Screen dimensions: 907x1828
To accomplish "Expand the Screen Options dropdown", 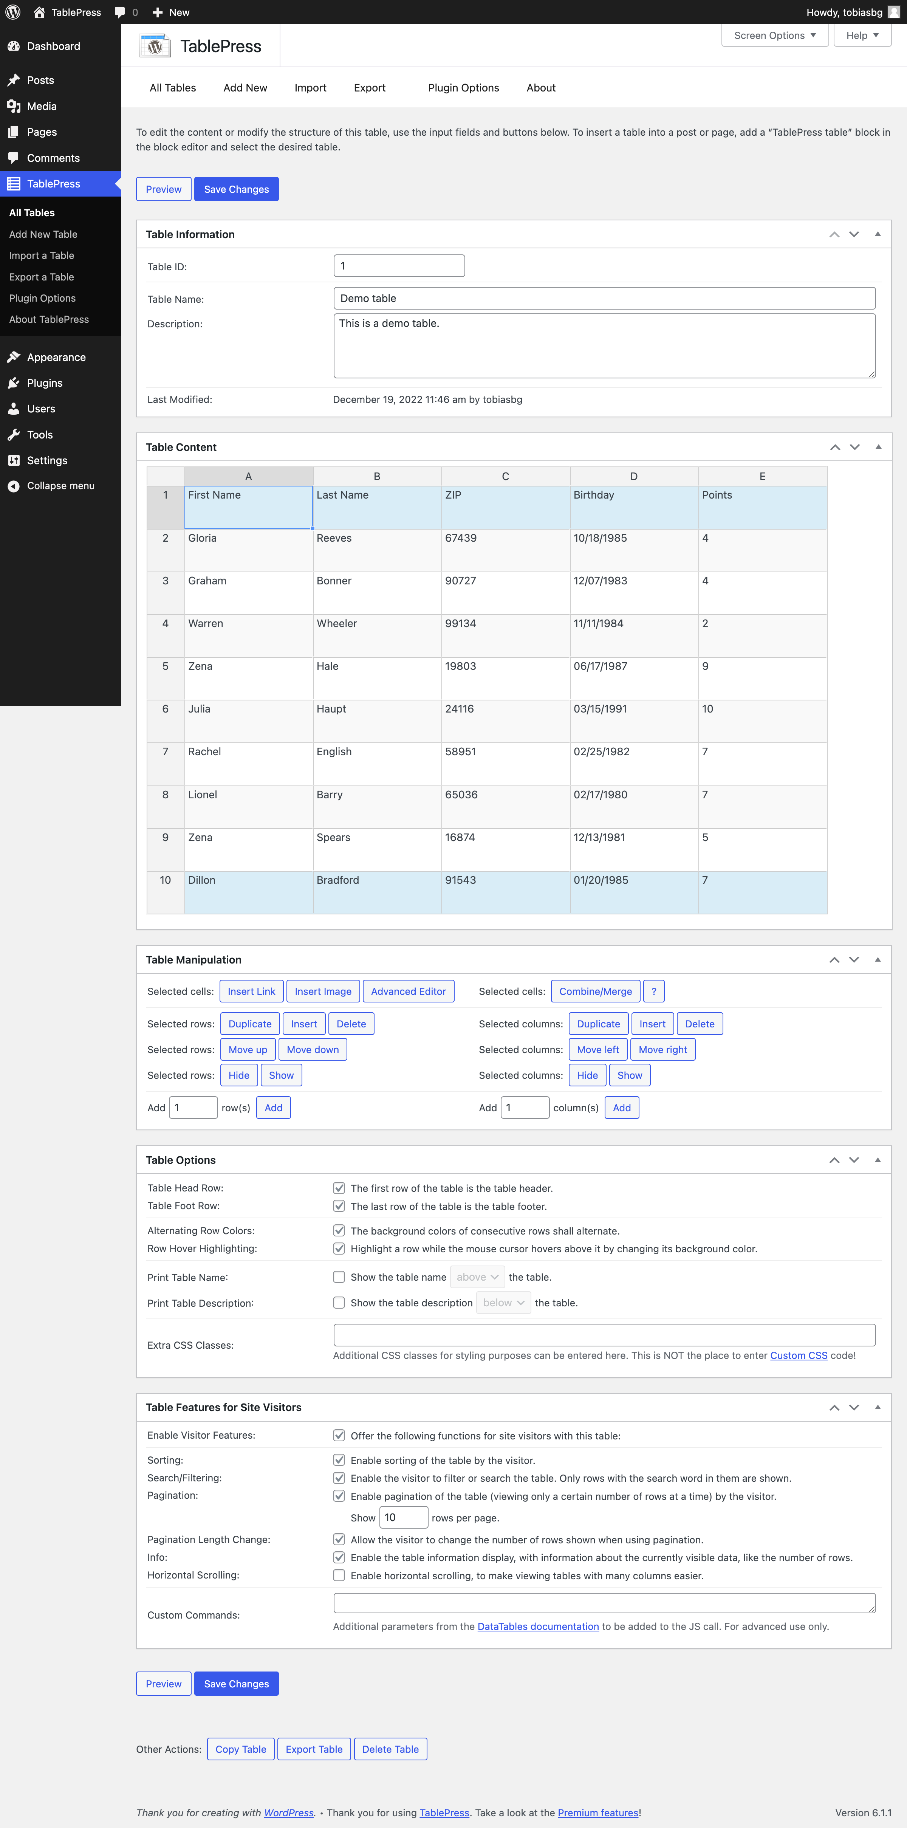I will [x=774, y=36].
